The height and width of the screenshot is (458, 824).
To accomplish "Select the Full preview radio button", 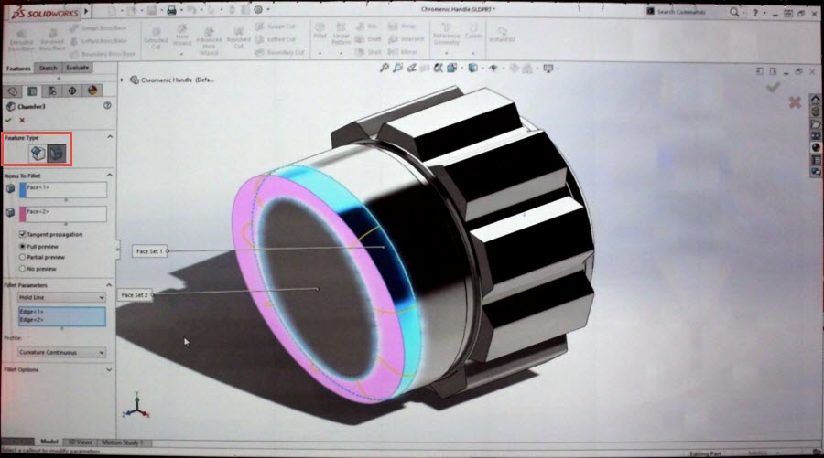I will point(22,246).
